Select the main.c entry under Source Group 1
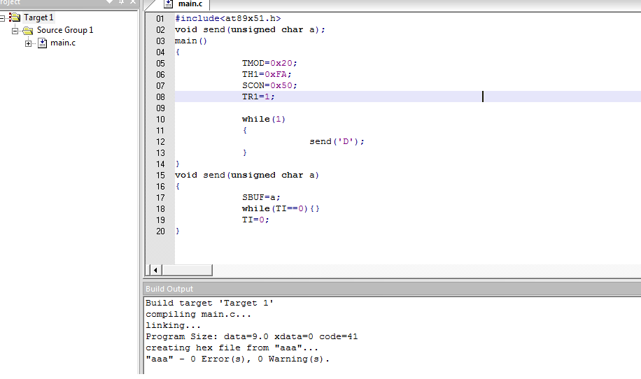 [x=63, y=43]
